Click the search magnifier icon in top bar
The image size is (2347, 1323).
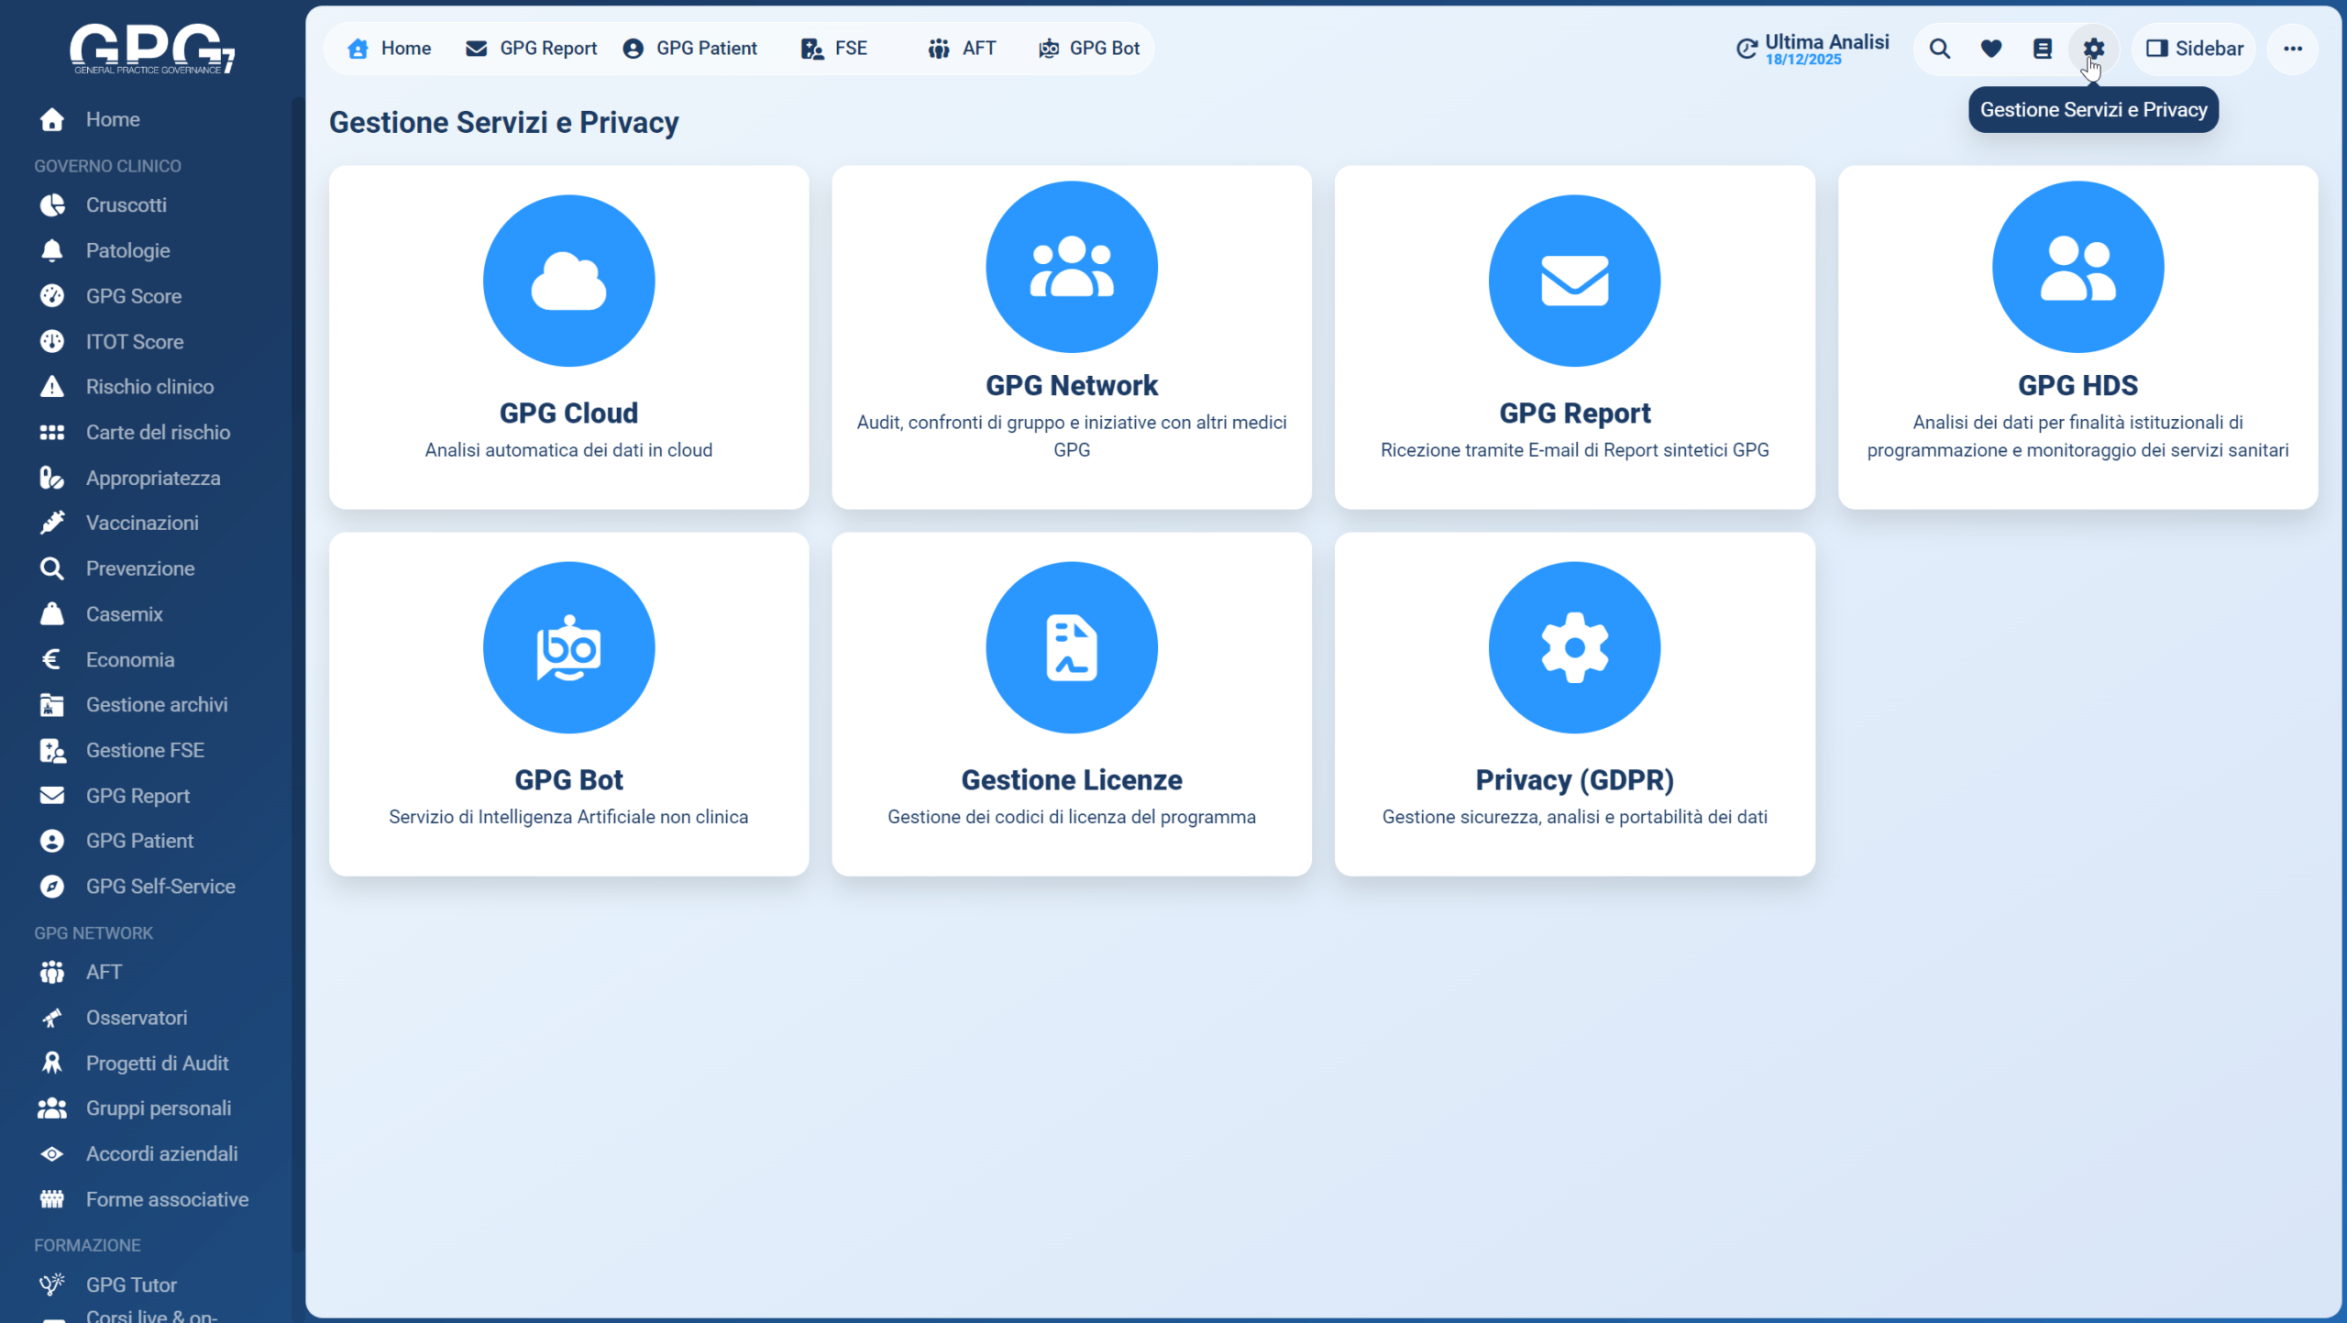pyautogui.click(x=1939, y=49)
